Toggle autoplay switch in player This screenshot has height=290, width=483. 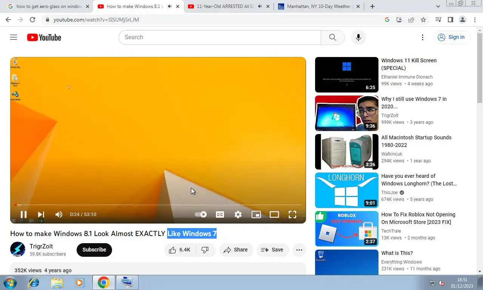tap(201, 214)
